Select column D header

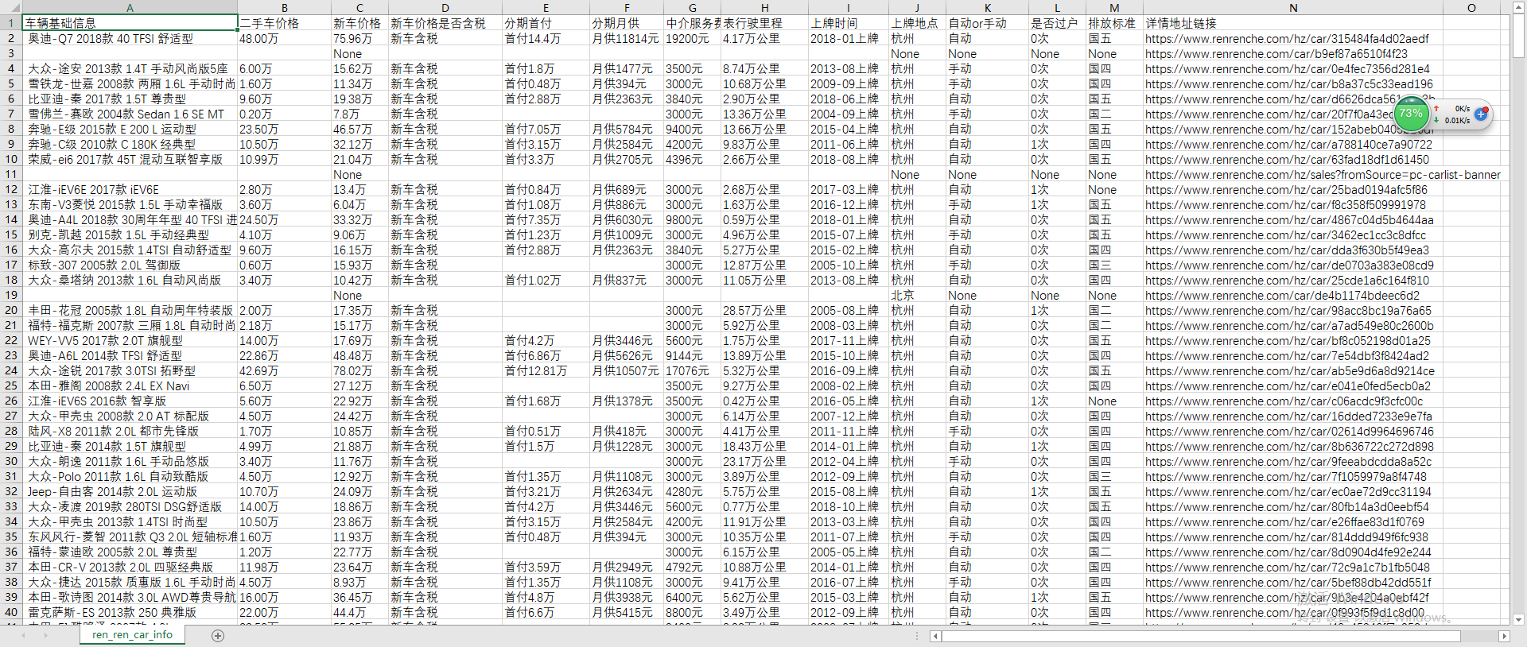(445, 8)
